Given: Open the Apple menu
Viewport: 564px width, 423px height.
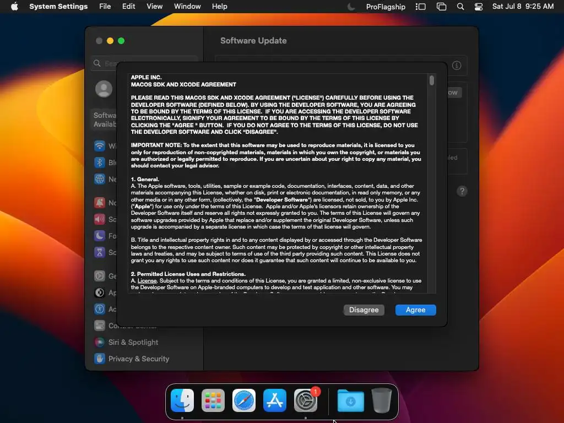Looking at the screenshot, I should coord(14,7).
